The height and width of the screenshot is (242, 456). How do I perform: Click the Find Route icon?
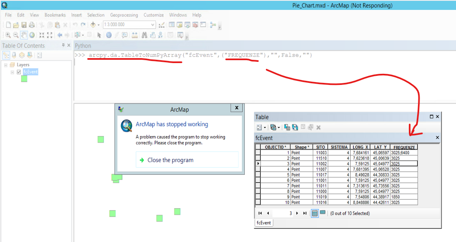click(153, 35)
